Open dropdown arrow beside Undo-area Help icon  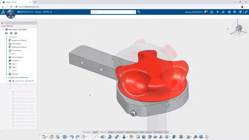click(86, 137)
